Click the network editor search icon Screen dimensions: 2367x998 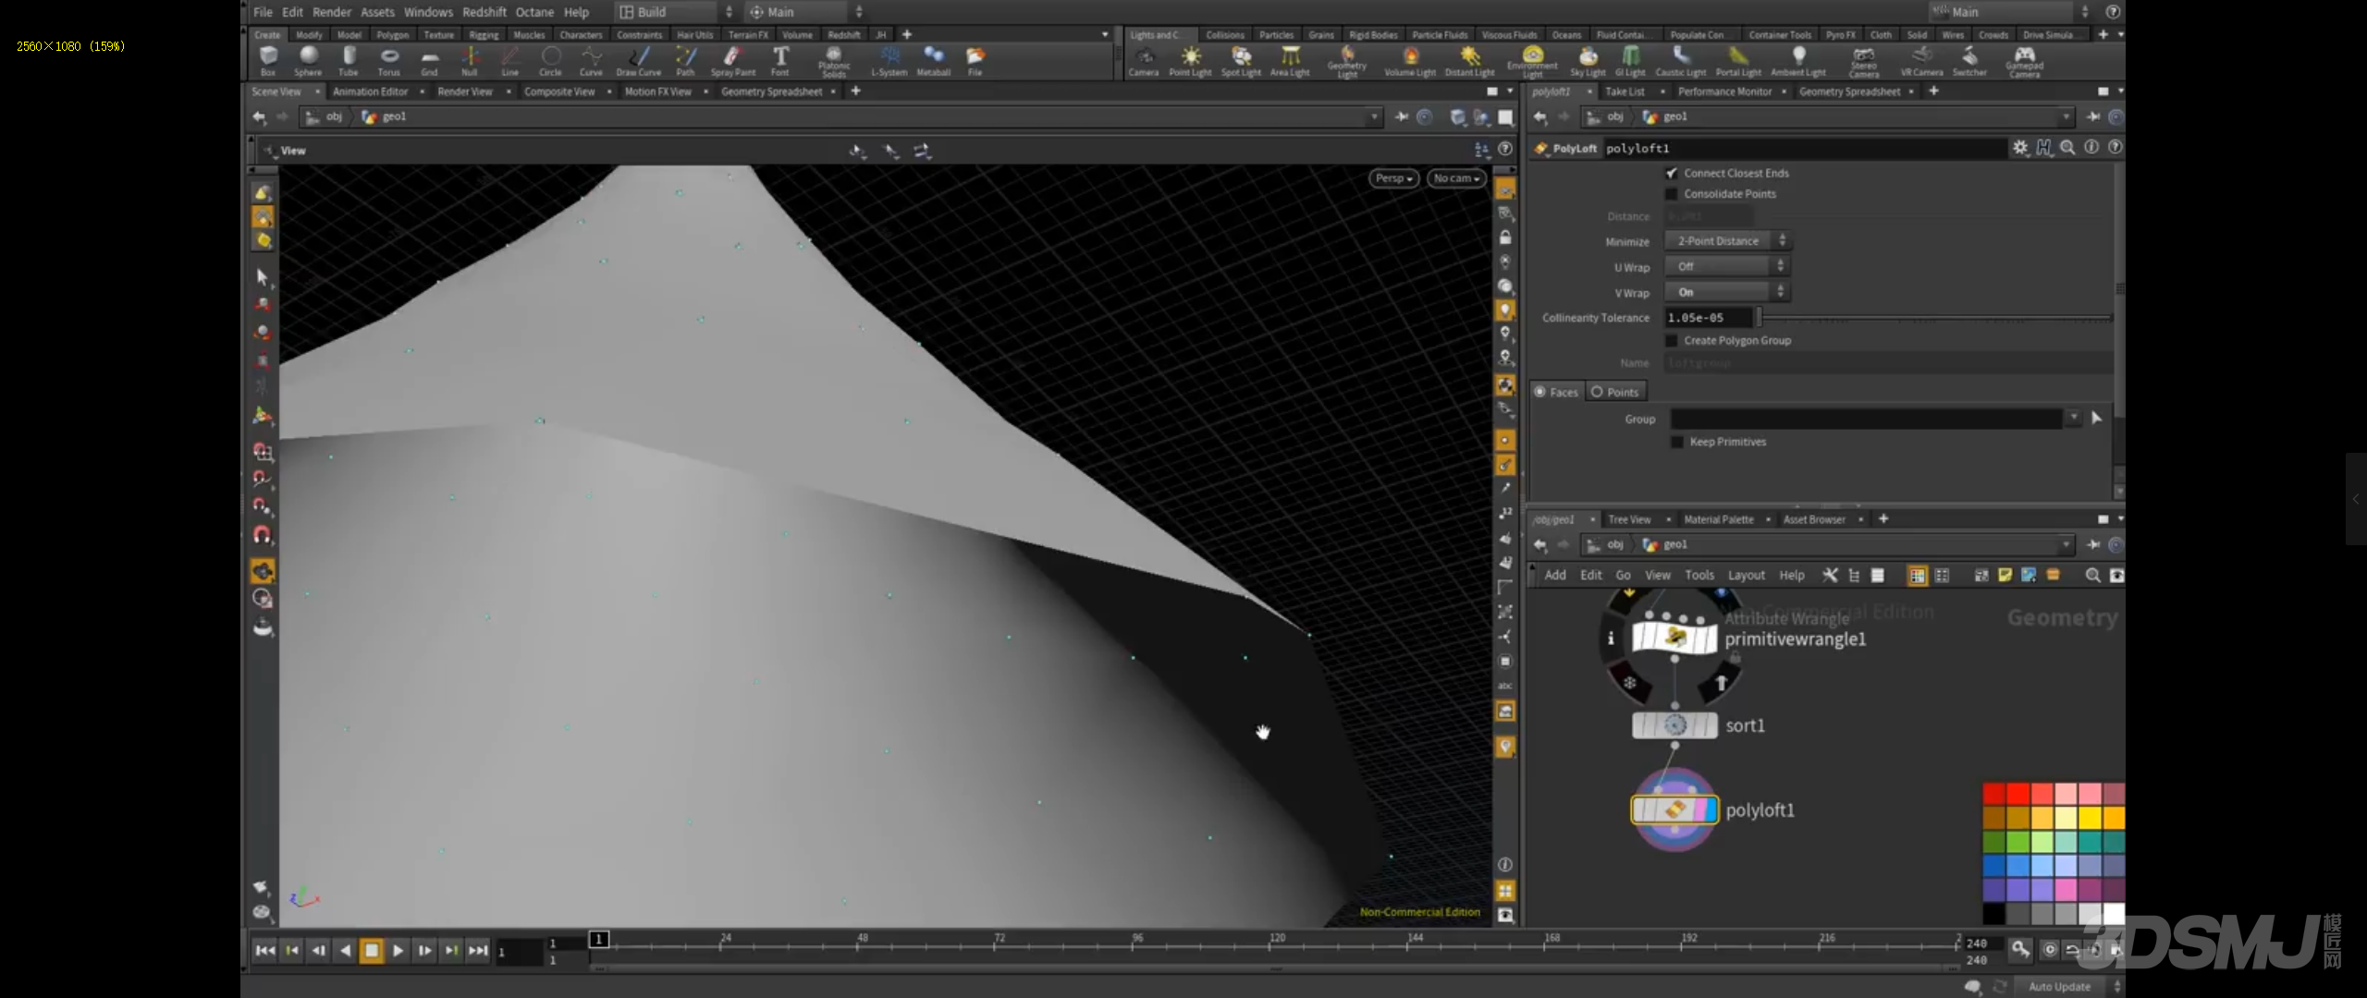point(2092,575)
